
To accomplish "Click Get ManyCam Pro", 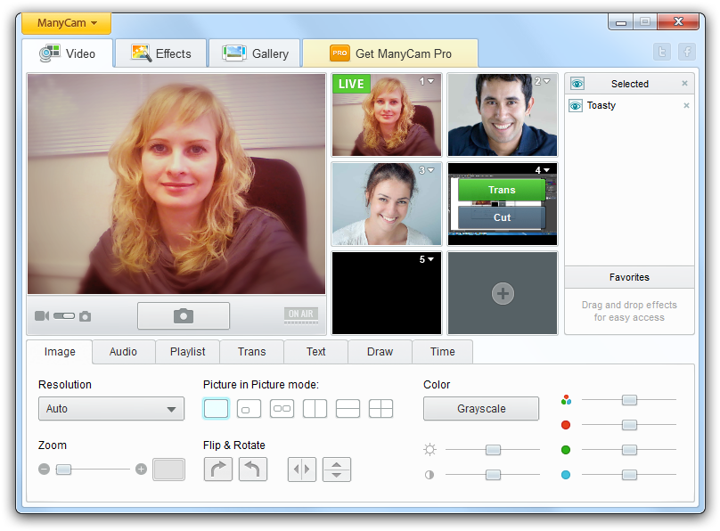I will tap(389, 53).
